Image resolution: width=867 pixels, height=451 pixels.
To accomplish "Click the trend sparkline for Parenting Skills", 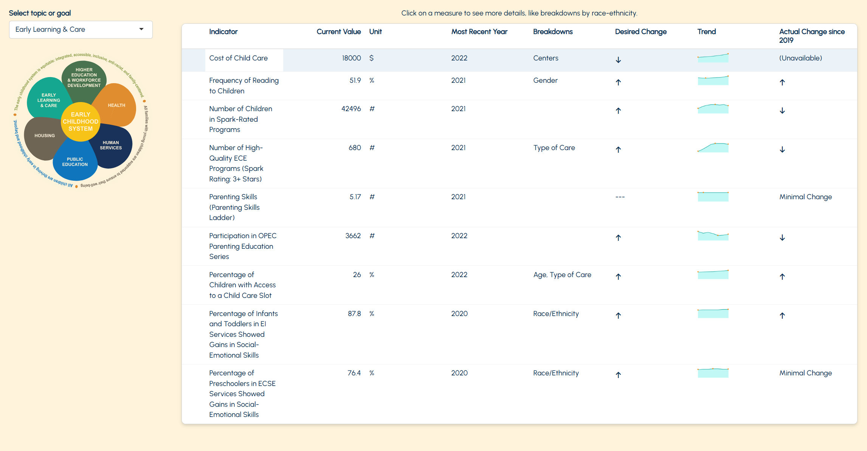I will pyautogui.click(x=713, y=197).
